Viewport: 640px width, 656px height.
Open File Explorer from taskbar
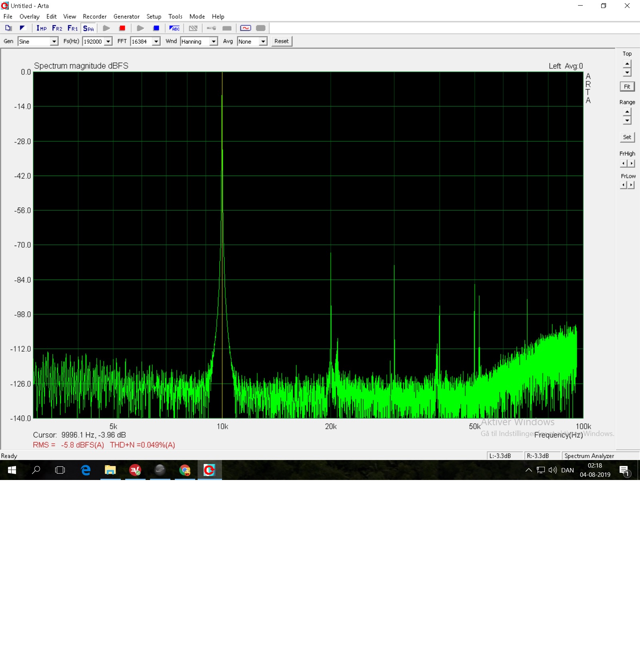(x=110, y=470)
